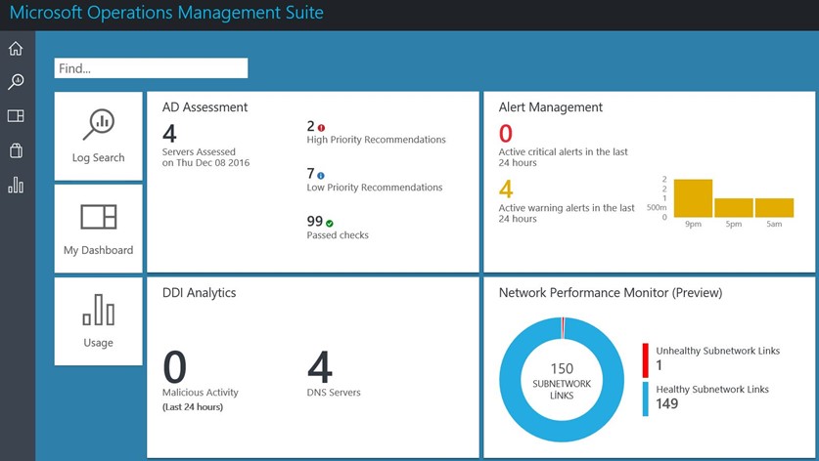
Task: Click 'Active critical alerts in the last' text
Action: coord(563,151)
